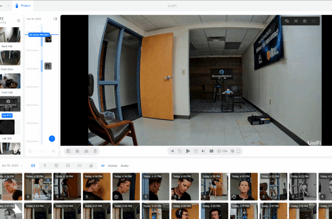Open camera list filter settings icon
The width and height of the screenshot is (332, 219).
(x=19, y=20)
